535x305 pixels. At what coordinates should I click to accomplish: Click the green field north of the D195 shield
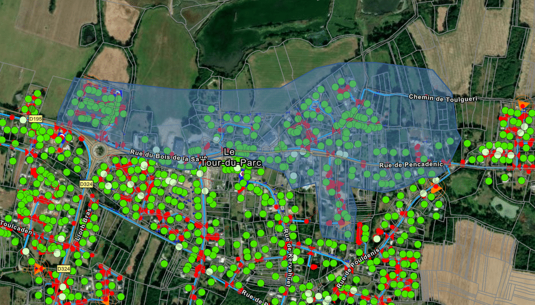pos(34,57)
